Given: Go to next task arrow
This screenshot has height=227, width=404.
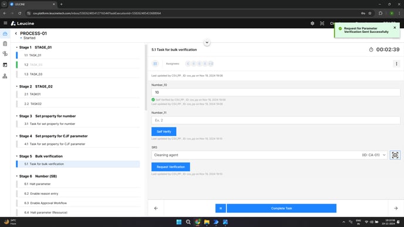Looking at the screenshot, I should click(396, 208).
